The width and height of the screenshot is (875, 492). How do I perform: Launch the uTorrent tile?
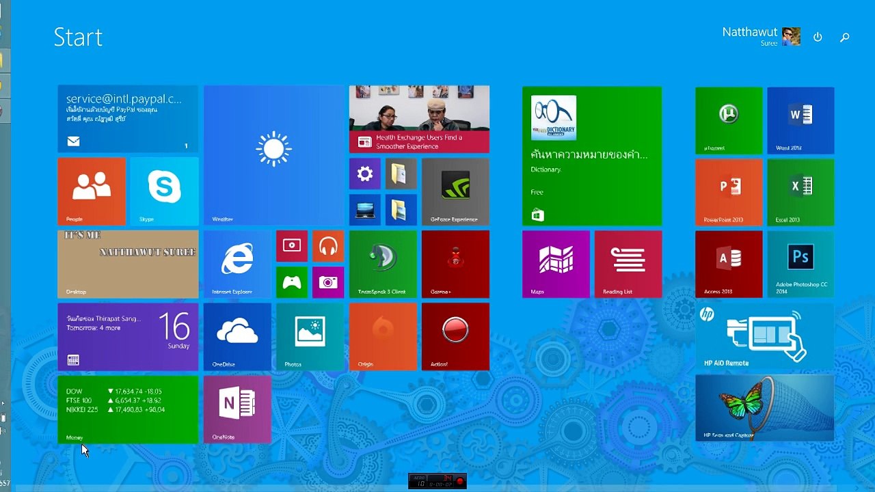click(x=729, y=120)
